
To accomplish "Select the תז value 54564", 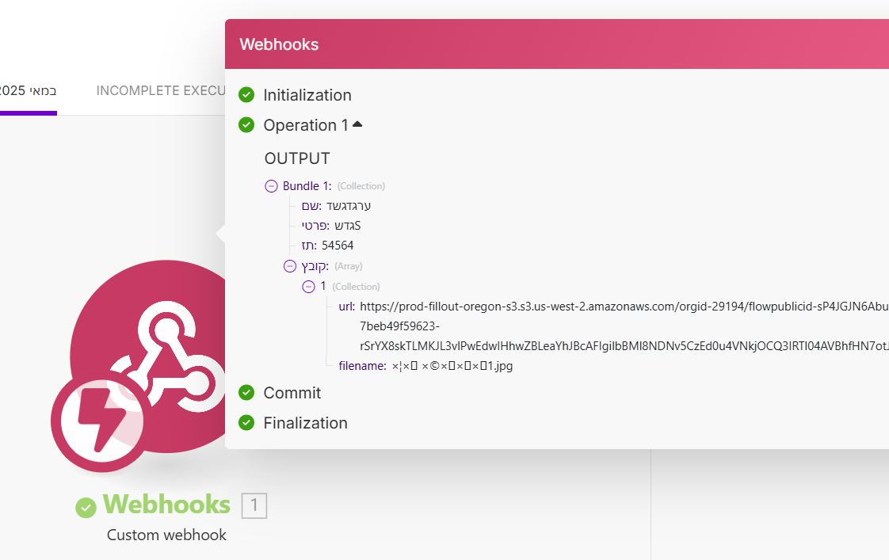I will pyautogui.click(x=338, y=246).
